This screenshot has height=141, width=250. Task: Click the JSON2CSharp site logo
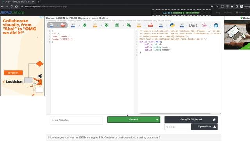[12, 13]
